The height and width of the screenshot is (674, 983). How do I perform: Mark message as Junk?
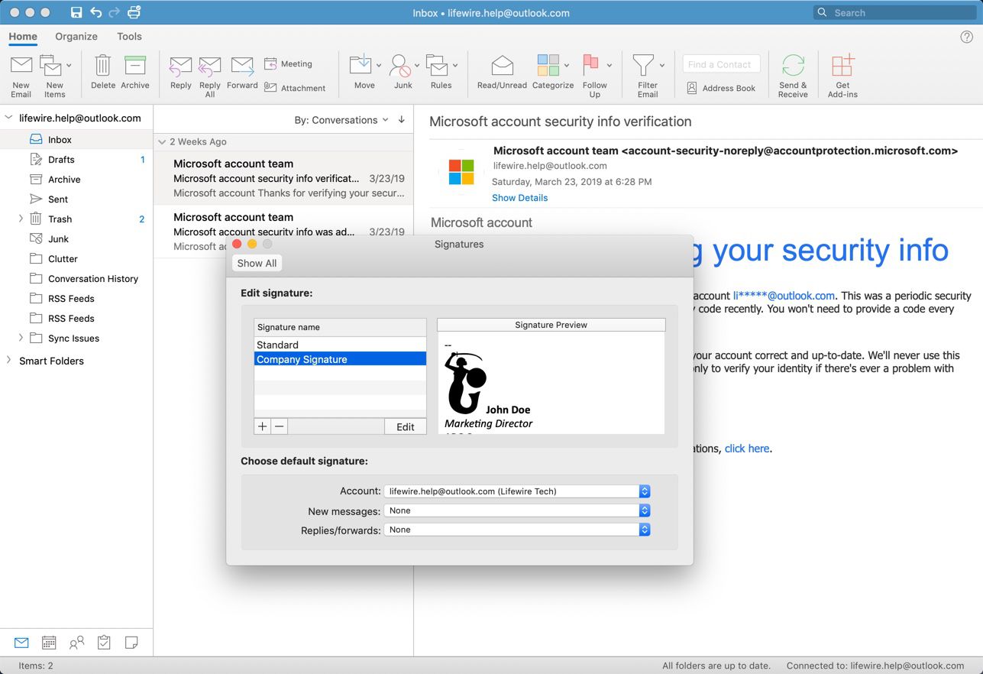pyautogui.click(x=403, y=72)
